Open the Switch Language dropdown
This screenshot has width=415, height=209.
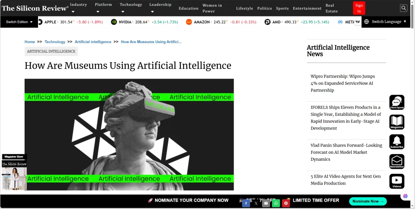pyautogui.click(x=386, y=21)
